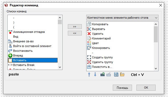Click the add command icon with plus
This screenshot has height=97, width=168.
(x=103, y=74)
